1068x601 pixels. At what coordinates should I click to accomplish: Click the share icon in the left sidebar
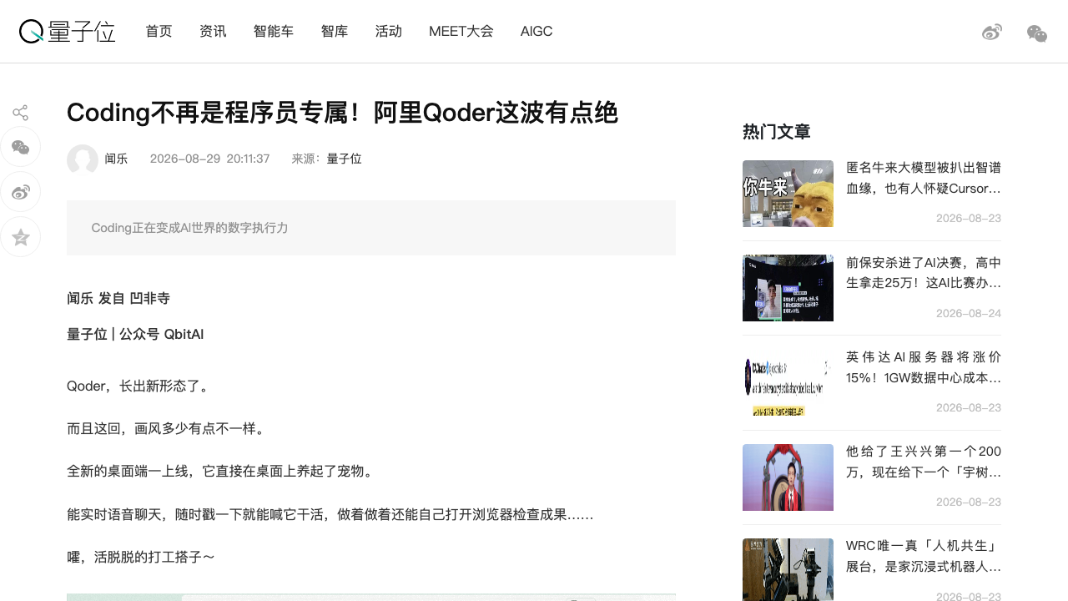[x=21, y=113]
